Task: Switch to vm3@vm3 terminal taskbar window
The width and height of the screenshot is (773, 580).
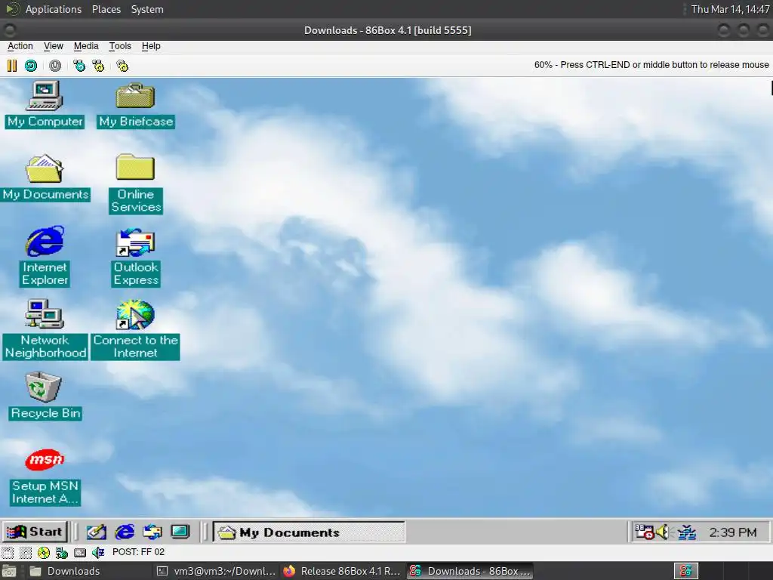Action: pyautogui.click(x=217, y=571)
